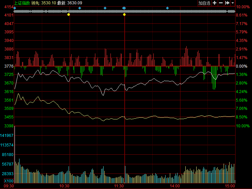Viewport: 252px width, 189px height.
Task: Click the X100 volume unit label
Action: click(x=9, y=181)
